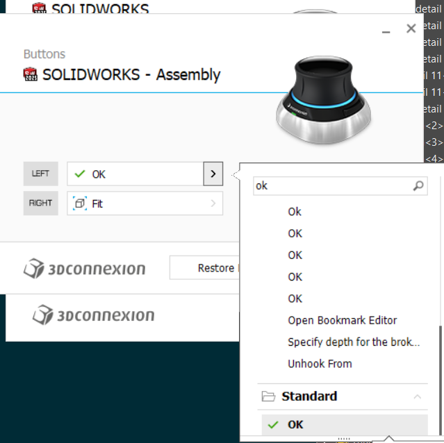
Task: Click the search magnifier icon
Action: coord(418,185)
